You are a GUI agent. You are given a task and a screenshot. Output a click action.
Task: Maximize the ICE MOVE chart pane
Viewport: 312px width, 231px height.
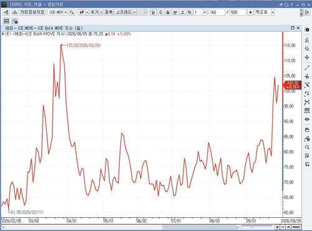pyautogui.click(x=293, y=28)
